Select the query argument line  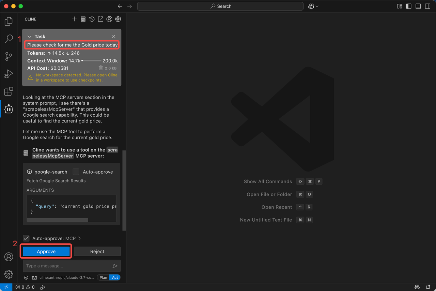76,206
